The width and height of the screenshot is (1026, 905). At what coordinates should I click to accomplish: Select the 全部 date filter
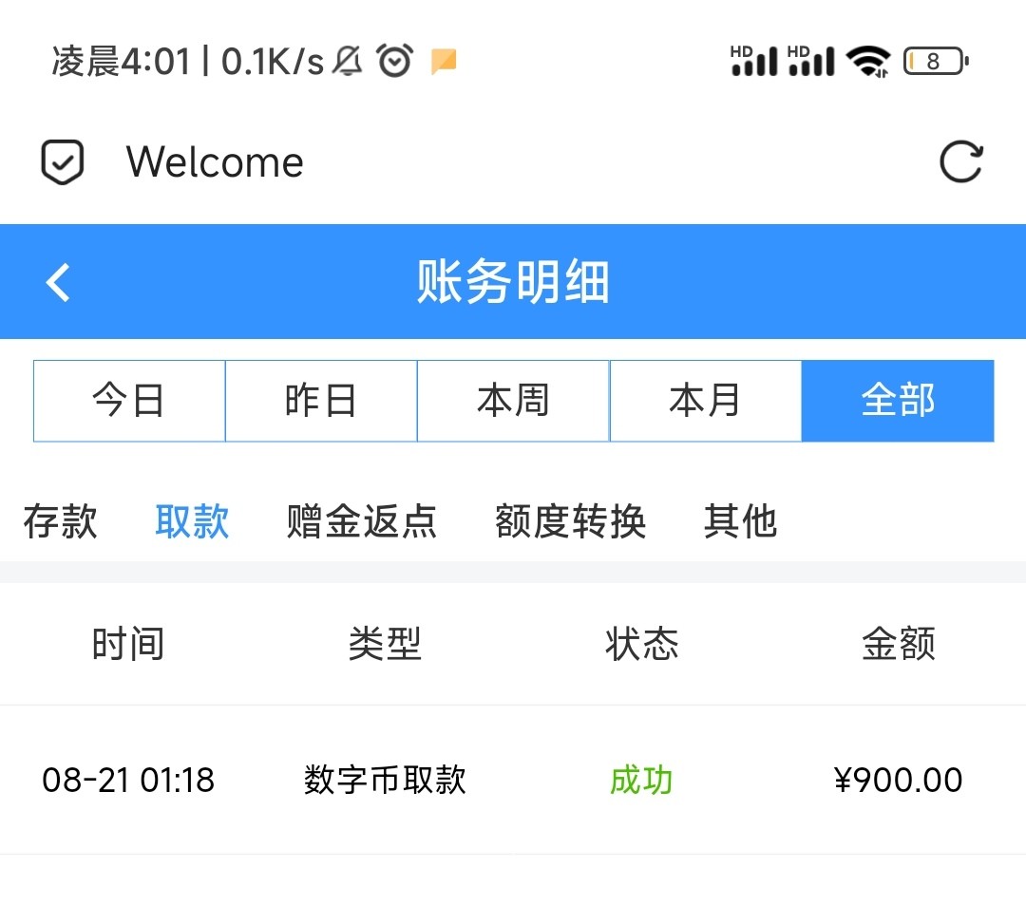coord(898,401)
